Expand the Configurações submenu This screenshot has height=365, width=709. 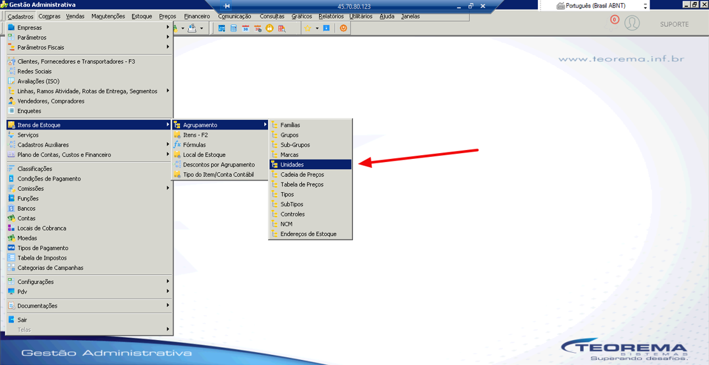[x=89, y=282]
